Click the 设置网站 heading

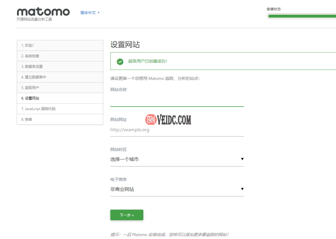coord(125,45)
